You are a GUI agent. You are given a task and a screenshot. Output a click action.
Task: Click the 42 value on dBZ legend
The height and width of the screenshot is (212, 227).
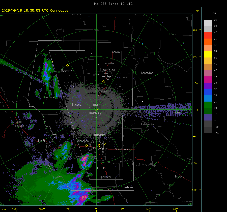pos(215,77)
